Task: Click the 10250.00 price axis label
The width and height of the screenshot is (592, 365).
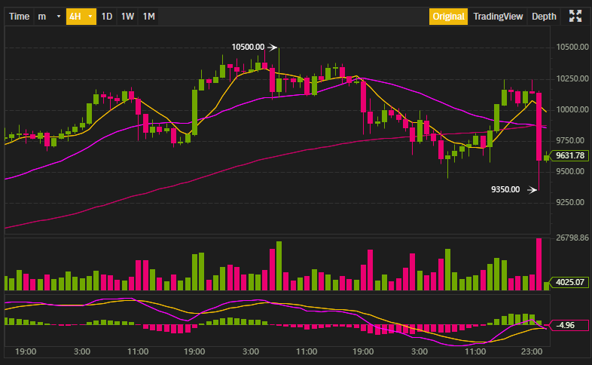Action: pyautogui.click(x=572, y=78)
